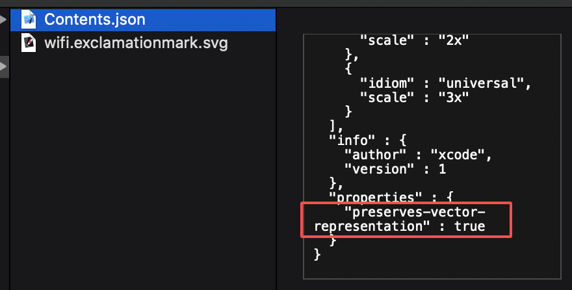
Task: Click blank space at bottom of the preview box
Action: (x=432, y=270)
